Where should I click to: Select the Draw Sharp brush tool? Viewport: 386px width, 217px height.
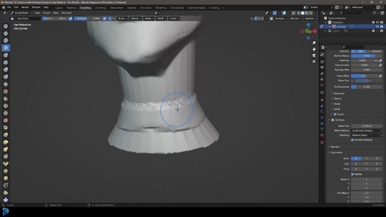5,34
